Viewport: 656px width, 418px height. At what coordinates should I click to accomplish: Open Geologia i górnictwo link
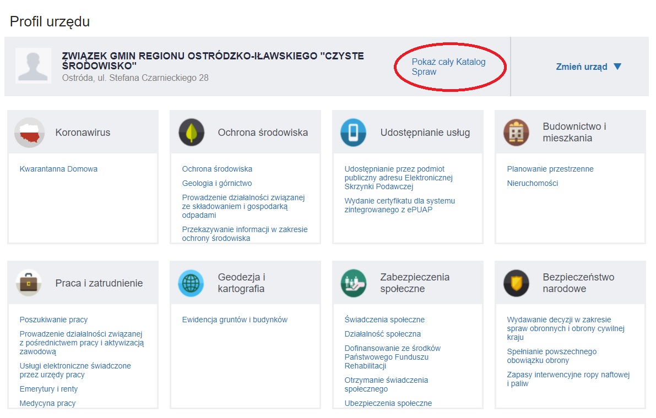click(216, 183)
